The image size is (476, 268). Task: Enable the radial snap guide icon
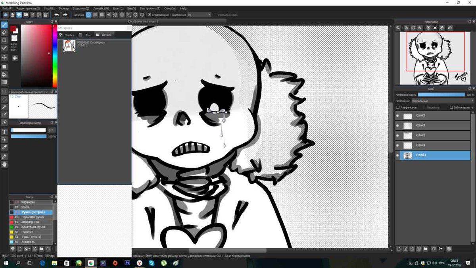(115, 15)
